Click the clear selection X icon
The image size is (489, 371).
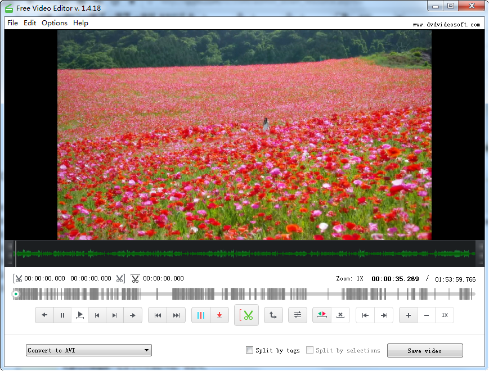340,315
